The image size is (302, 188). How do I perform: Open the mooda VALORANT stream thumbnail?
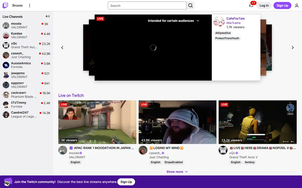click(97, 122)
